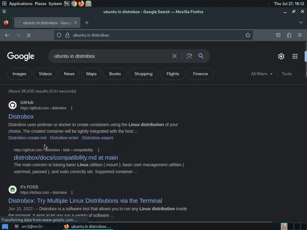This screenshot has height=230, width=307.
Task: Go to Google home via logo
Action: 21,56
